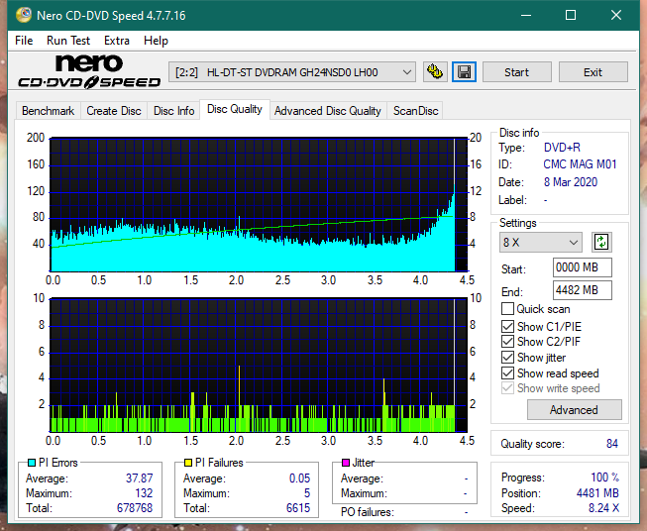Switch to the ScanDisc tab
Viewport: 647px width, 531px height.
tap(415, 111)
